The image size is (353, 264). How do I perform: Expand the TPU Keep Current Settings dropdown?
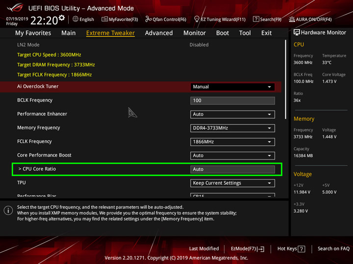point(232,183)
